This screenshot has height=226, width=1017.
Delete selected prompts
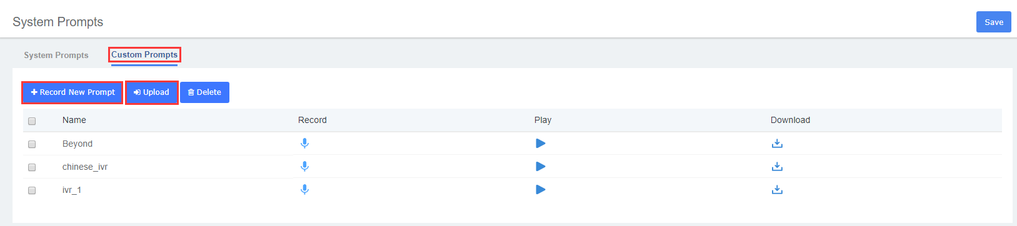(x=204, y=92)
